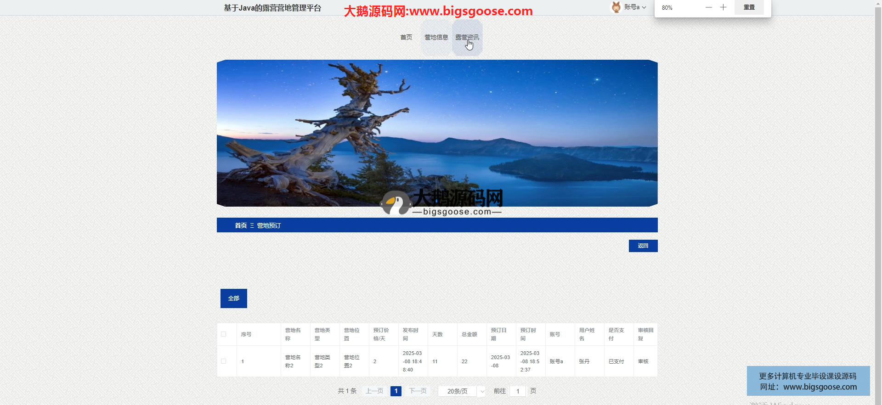Click the 返回 button

(643, 246)
